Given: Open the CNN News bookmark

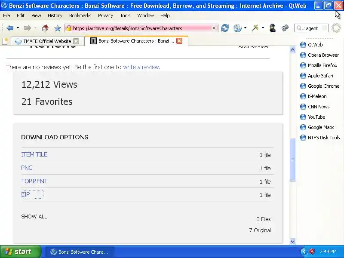Looking at the screenshot, I should pos(315,107).
